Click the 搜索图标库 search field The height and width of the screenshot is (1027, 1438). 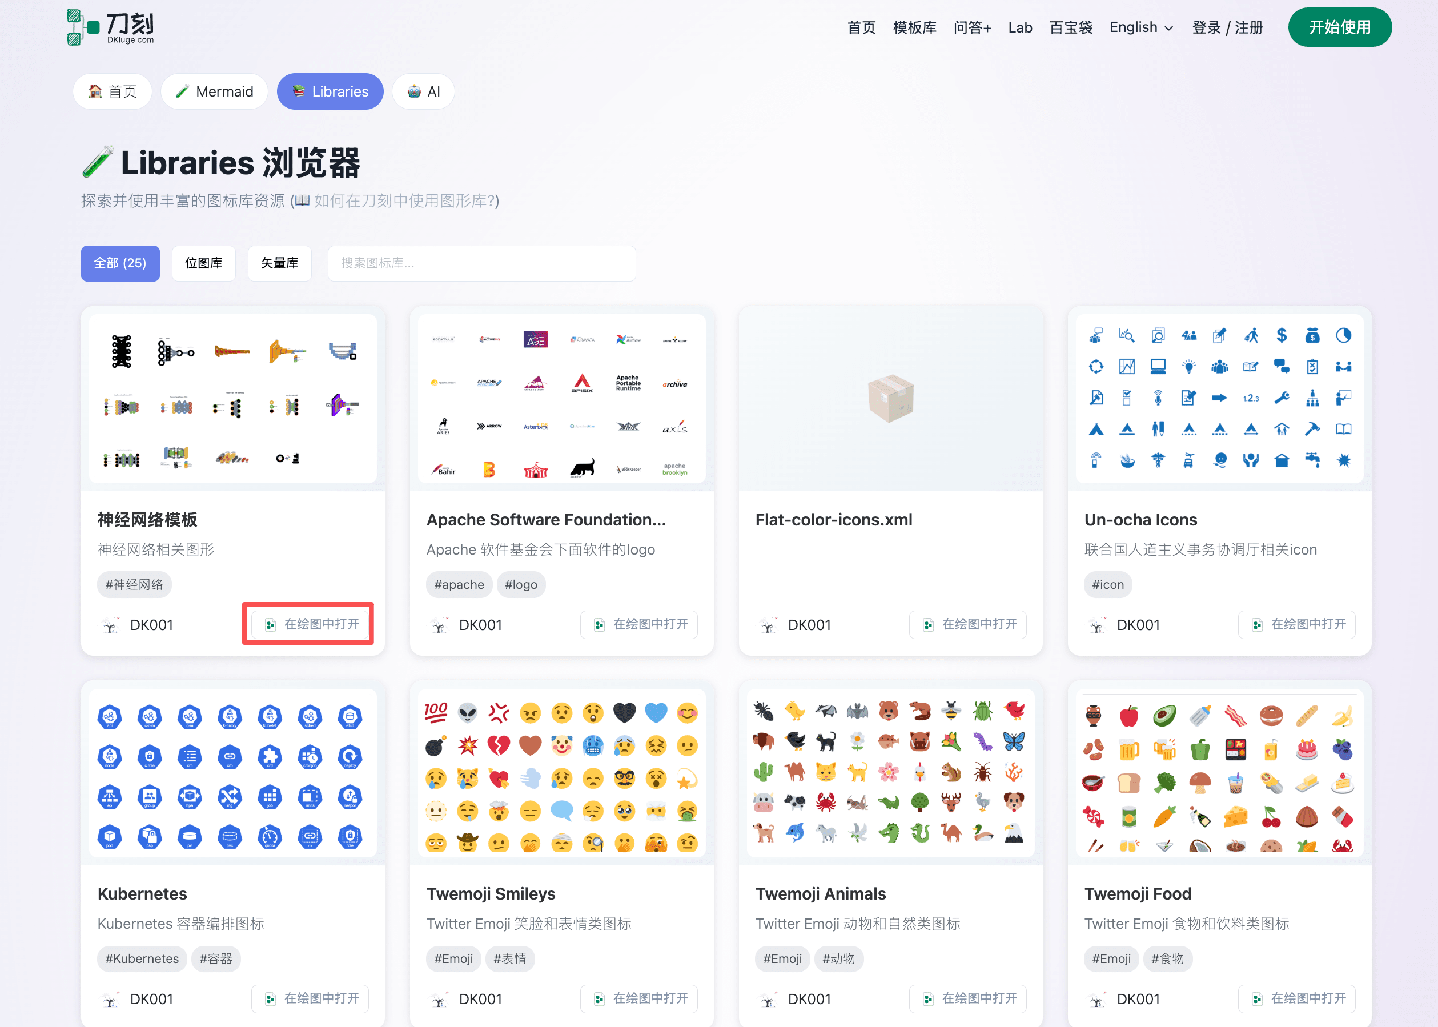pos(481,264)
